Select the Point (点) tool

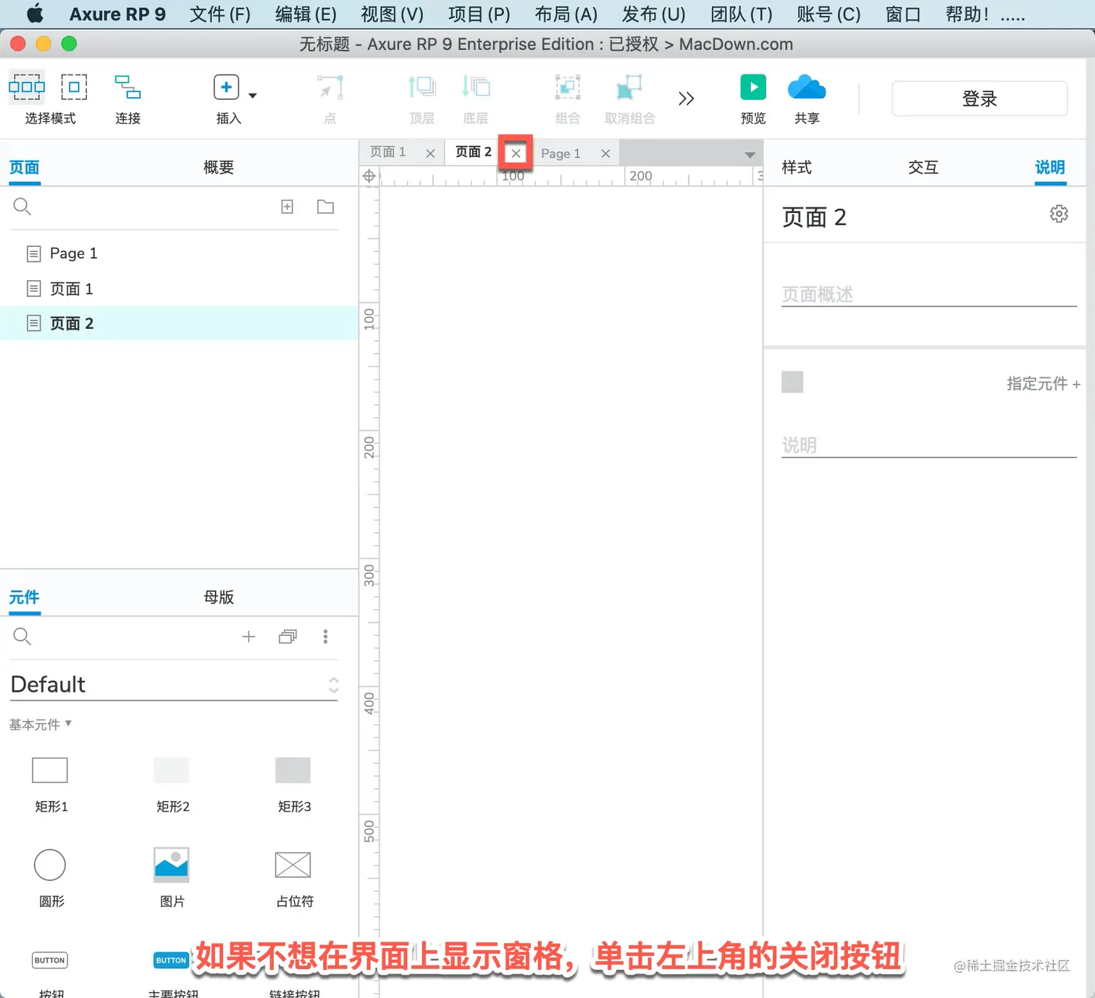pyautogui.click(x=330, y=88)
